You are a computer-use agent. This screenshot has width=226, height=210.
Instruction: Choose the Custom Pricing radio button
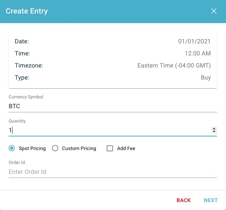pyautogui.click(x=55, y=148)
